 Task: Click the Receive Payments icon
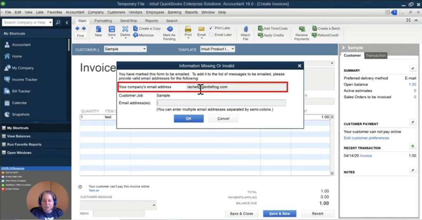point(302,30)
